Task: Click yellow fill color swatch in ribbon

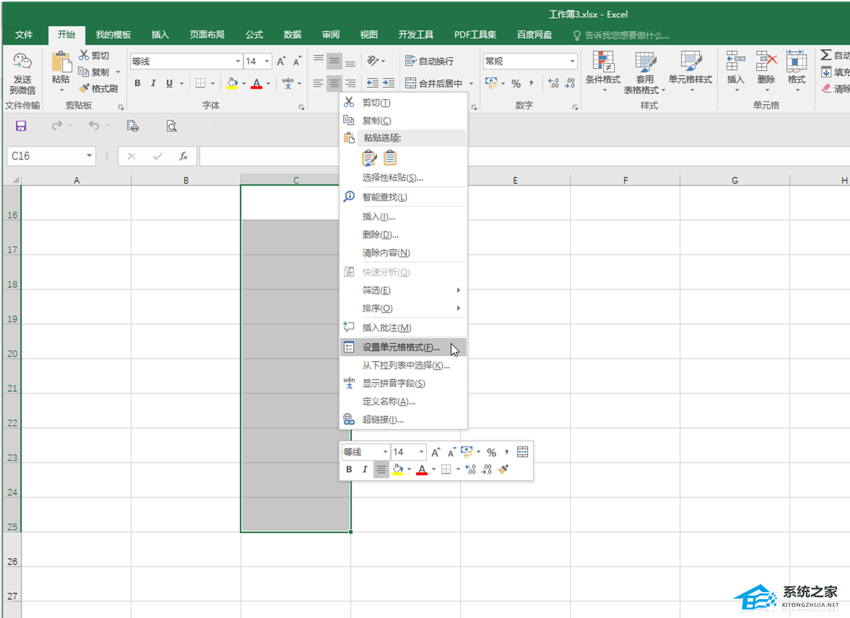Action: pyautogui.click(x=232, y=84)
